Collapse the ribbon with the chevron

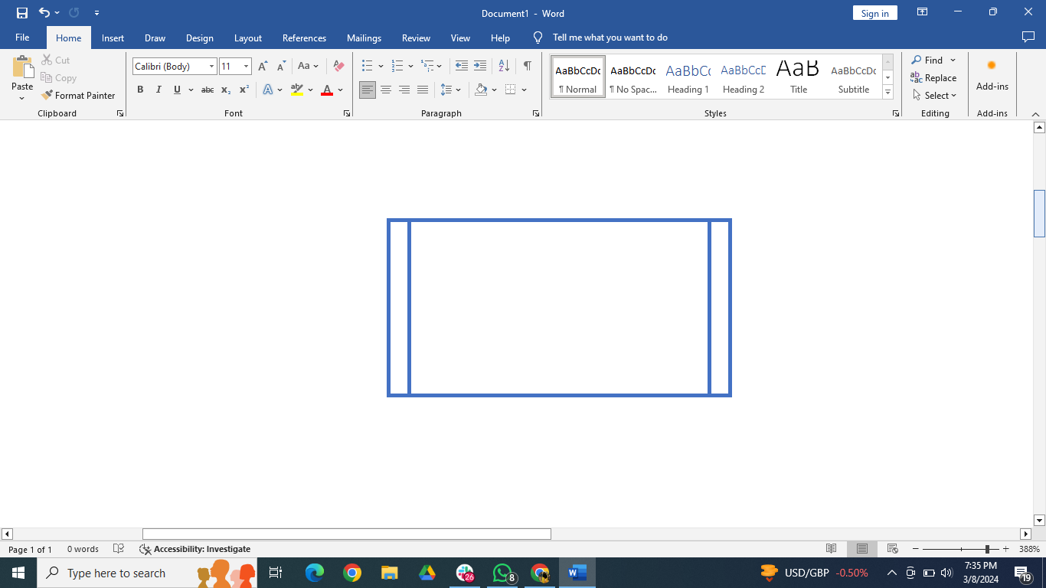pos(1036,114)
